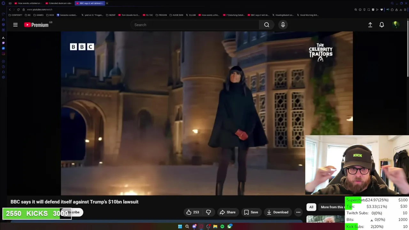Open the browser easy setup menu icon
This screenshot has height=230, width=409.
405,10
